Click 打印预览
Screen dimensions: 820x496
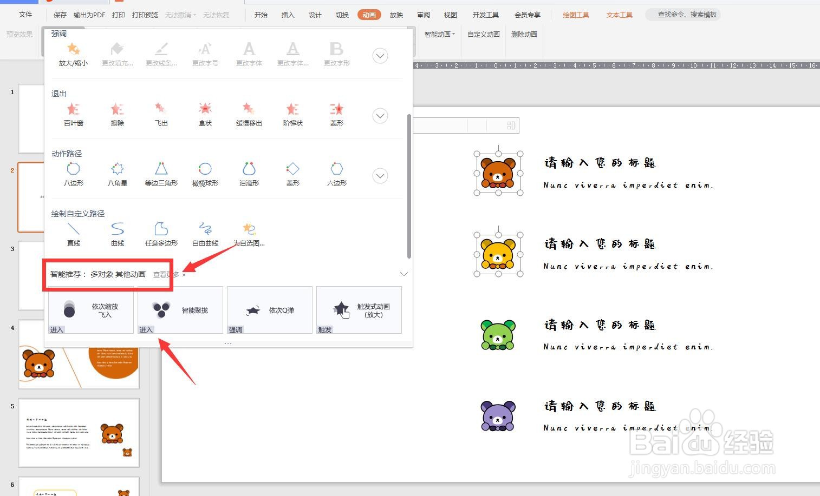coord(145,15)
